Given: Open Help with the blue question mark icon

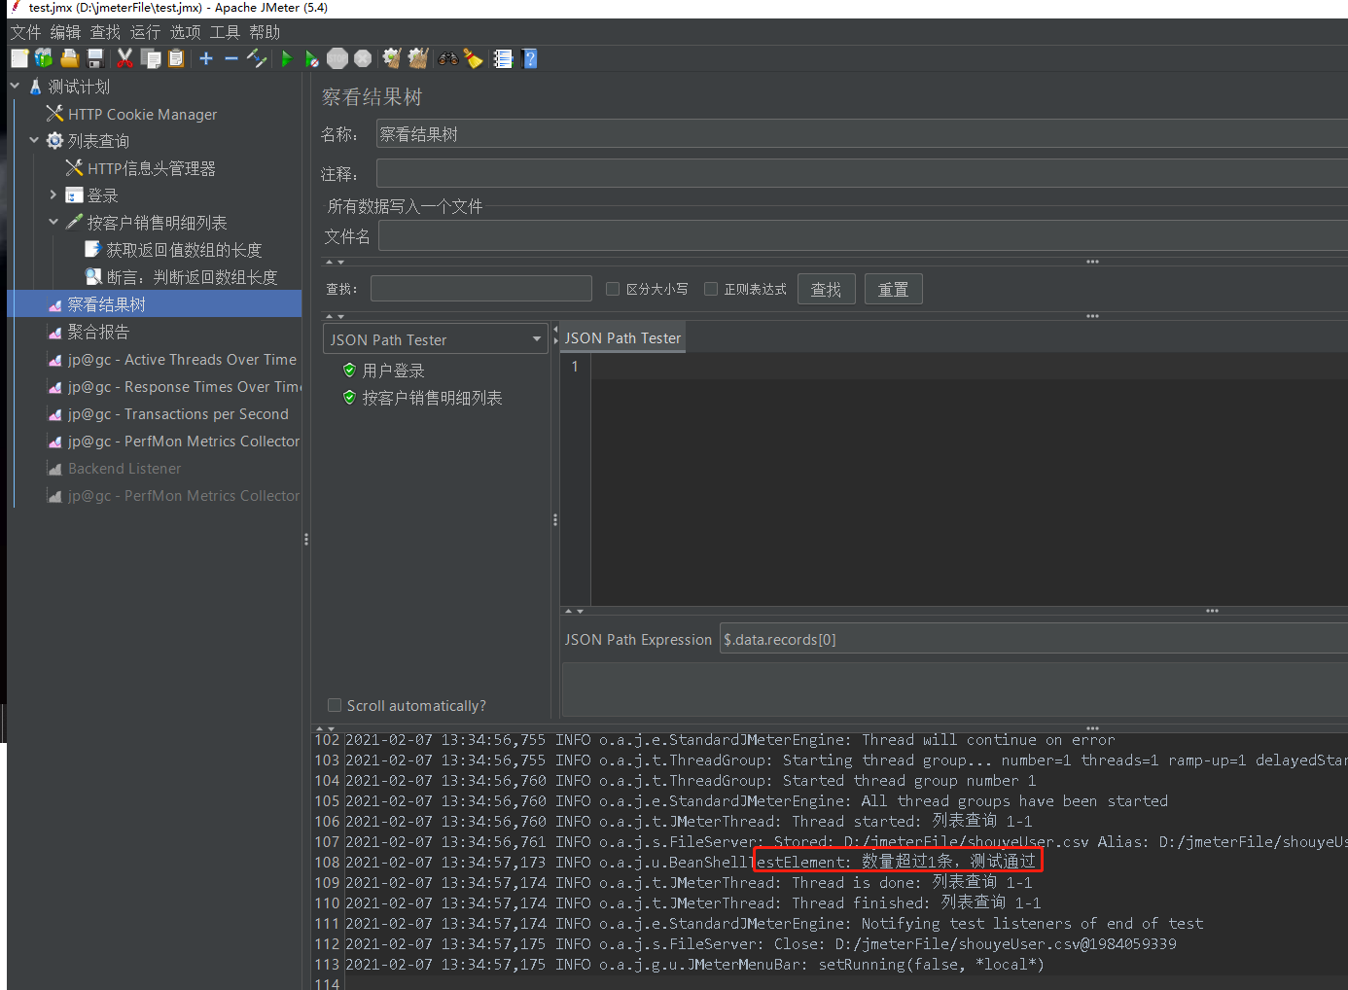Looking at the screenshot, I should point(530,58).
